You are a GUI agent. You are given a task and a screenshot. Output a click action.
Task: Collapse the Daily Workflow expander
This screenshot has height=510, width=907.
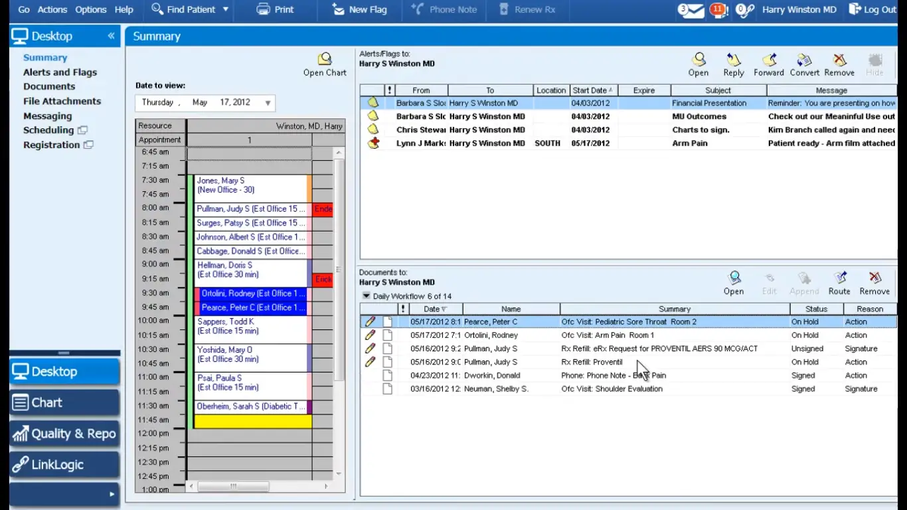pos(366,296)
